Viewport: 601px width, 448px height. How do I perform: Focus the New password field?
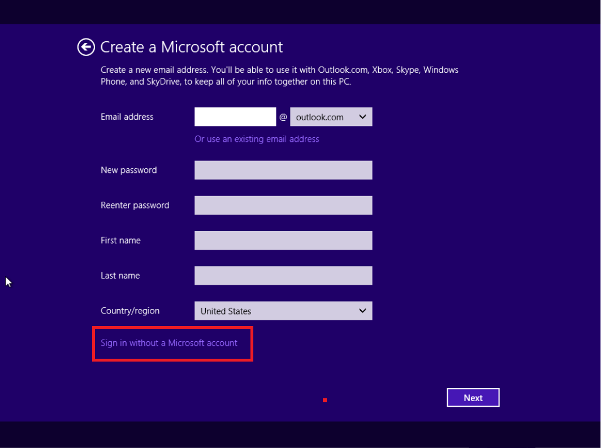tap(283, 170)
